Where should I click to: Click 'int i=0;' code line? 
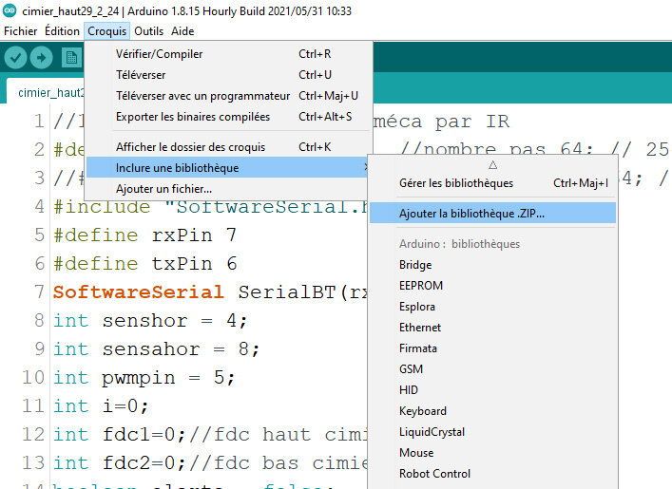(101, 406)
